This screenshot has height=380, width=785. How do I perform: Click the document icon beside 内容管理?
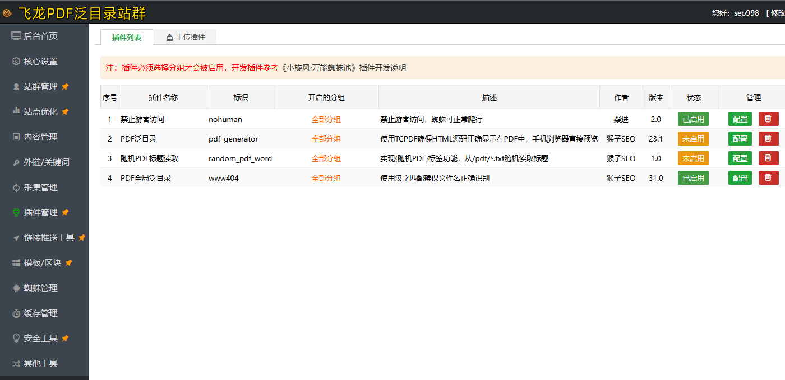click(16, 137)
